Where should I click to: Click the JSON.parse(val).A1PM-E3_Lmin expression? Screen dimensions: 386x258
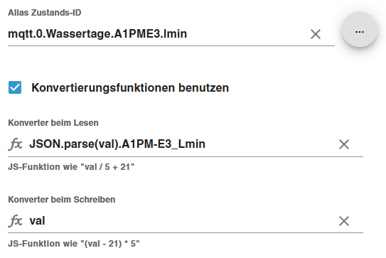pos(117,144)
